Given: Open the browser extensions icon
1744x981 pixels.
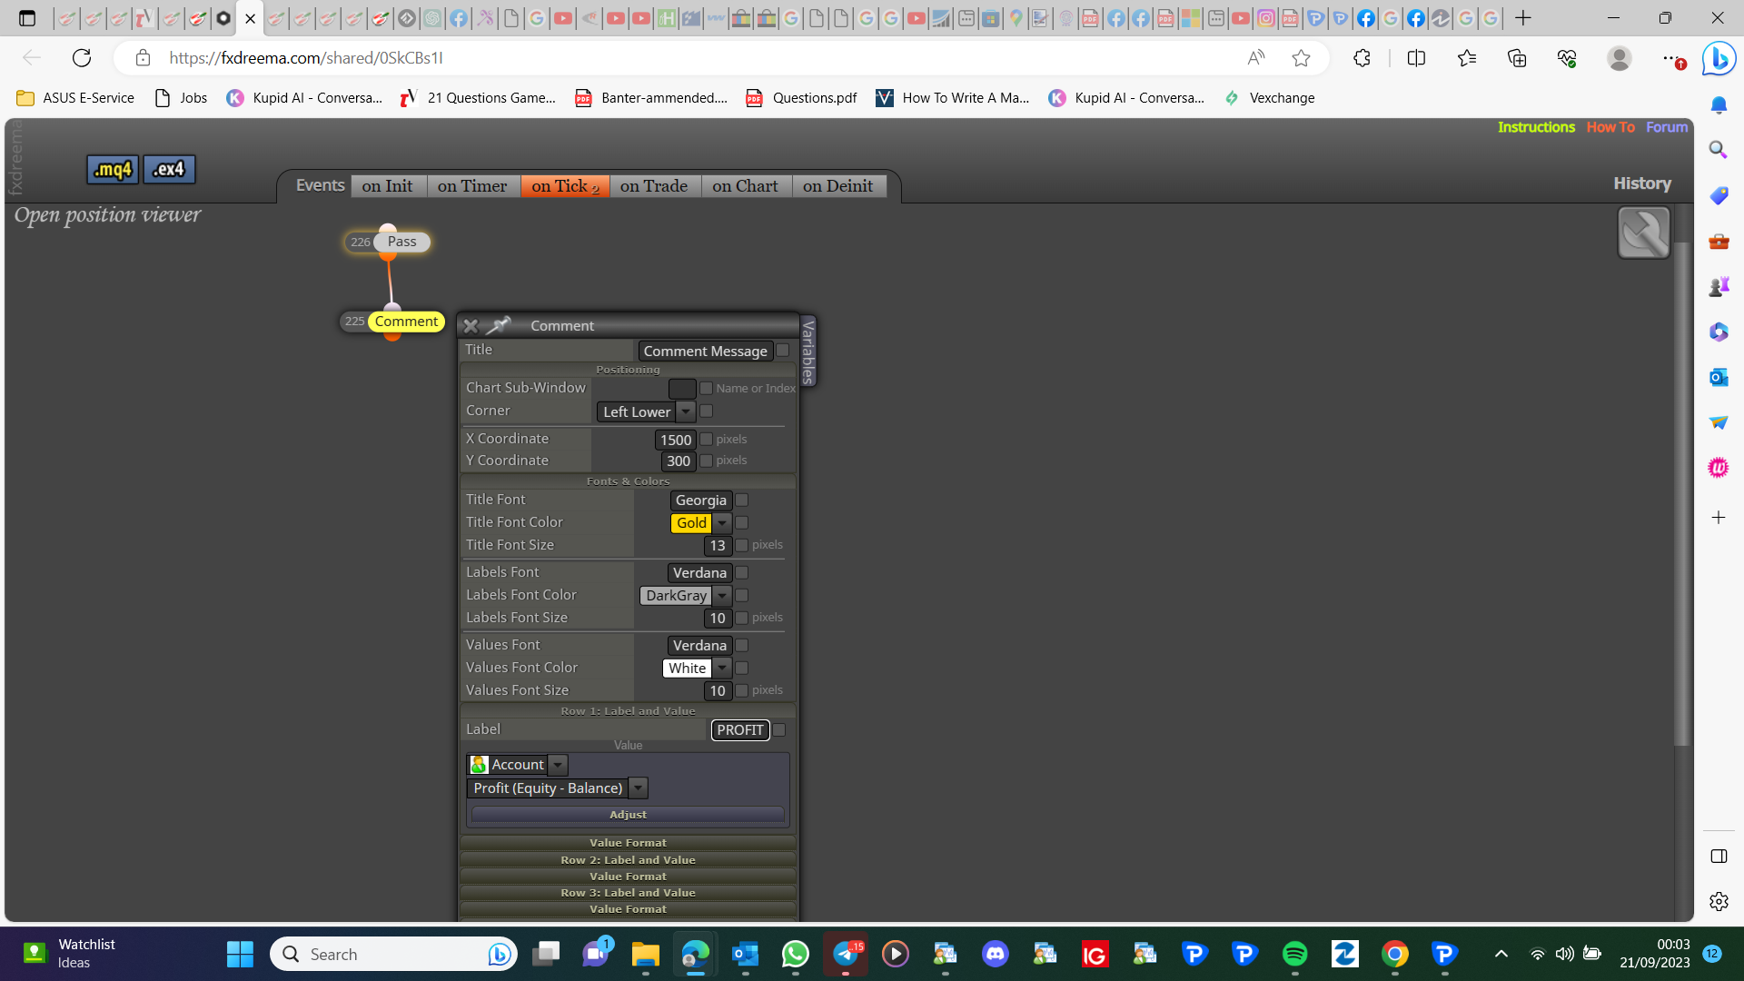Looking at the screenshot, I should pyautogui.click(x=1362, y=58).
